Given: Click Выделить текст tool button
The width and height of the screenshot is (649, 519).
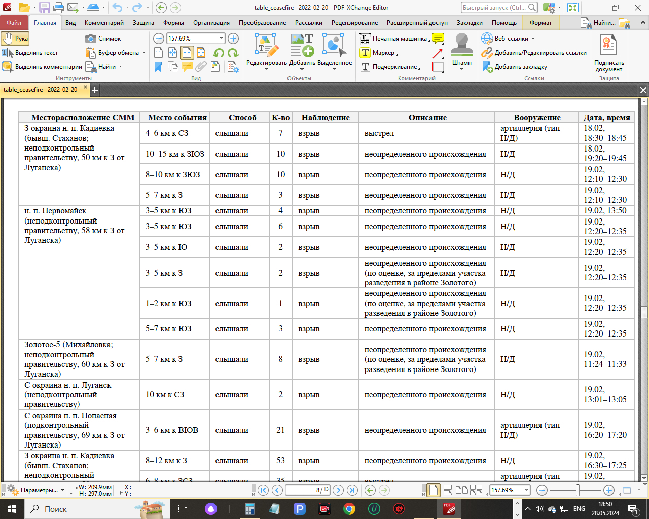Looking at the screenshot, I should pos(30,53).
